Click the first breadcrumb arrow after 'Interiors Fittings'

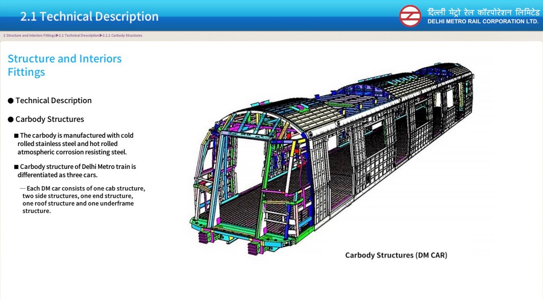pyautogui.click(x=57, y=36)
